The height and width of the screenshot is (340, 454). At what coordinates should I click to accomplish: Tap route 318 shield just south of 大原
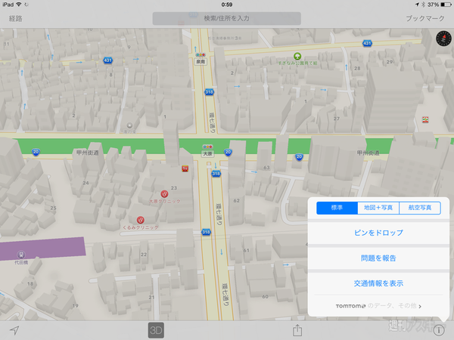(216, 174)
